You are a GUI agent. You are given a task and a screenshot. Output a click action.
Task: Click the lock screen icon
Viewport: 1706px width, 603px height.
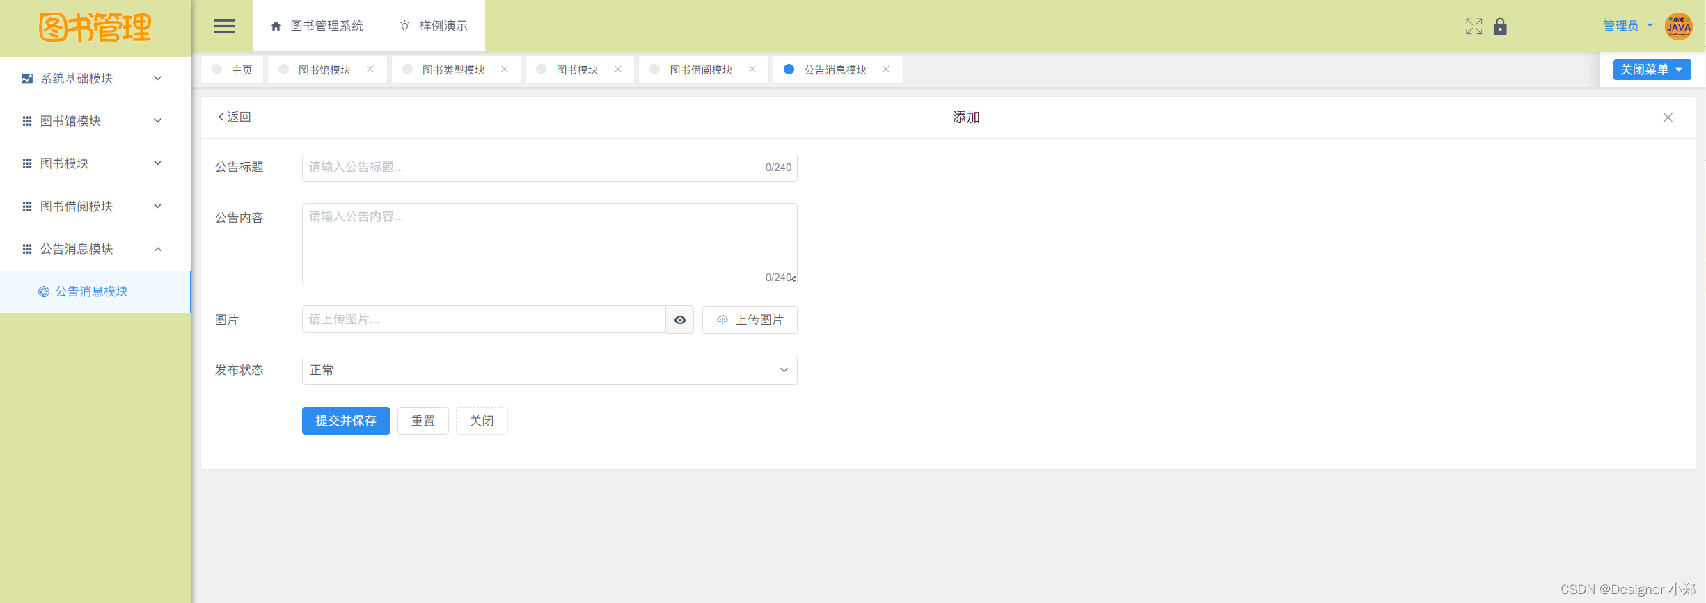click(x=1500, y=26)
